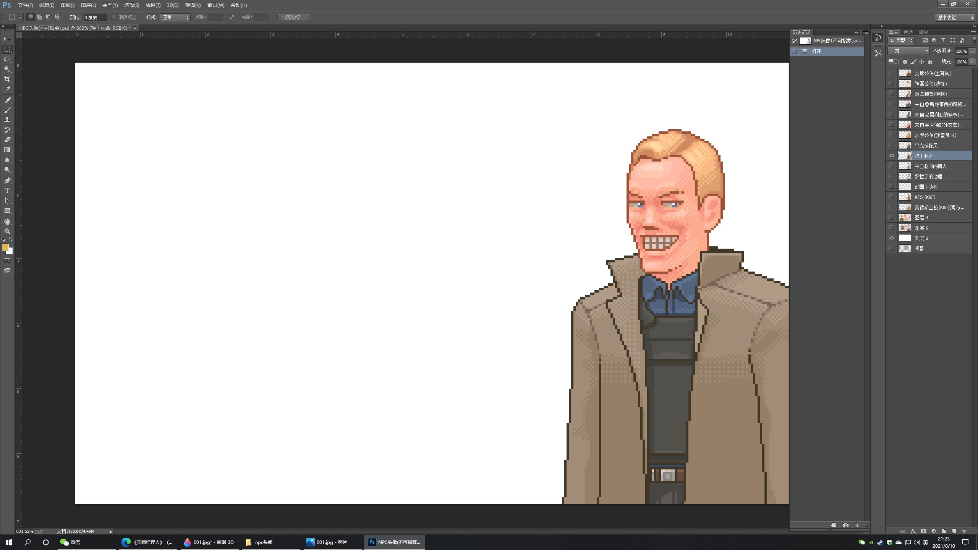Select the Crop tool
The width and height of the screenshot is (978, 550).
7,79
